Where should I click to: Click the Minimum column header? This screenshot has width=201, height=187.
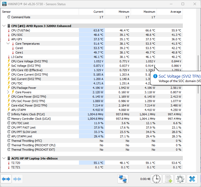pos(118,12)
